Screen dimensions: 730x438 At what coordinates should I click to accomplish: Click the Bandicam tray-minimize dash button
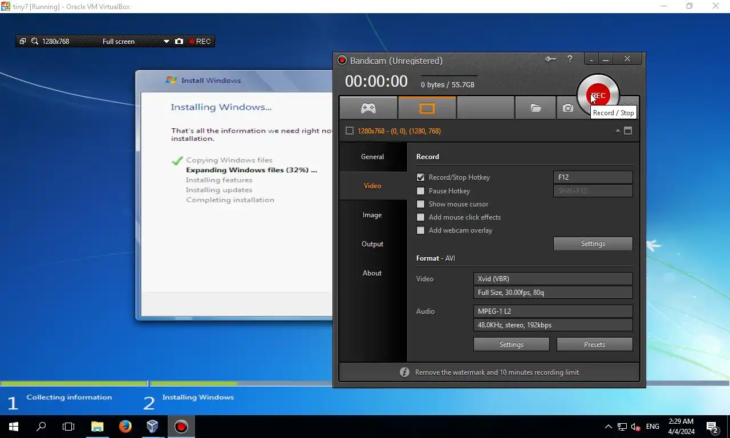point(591,59)
